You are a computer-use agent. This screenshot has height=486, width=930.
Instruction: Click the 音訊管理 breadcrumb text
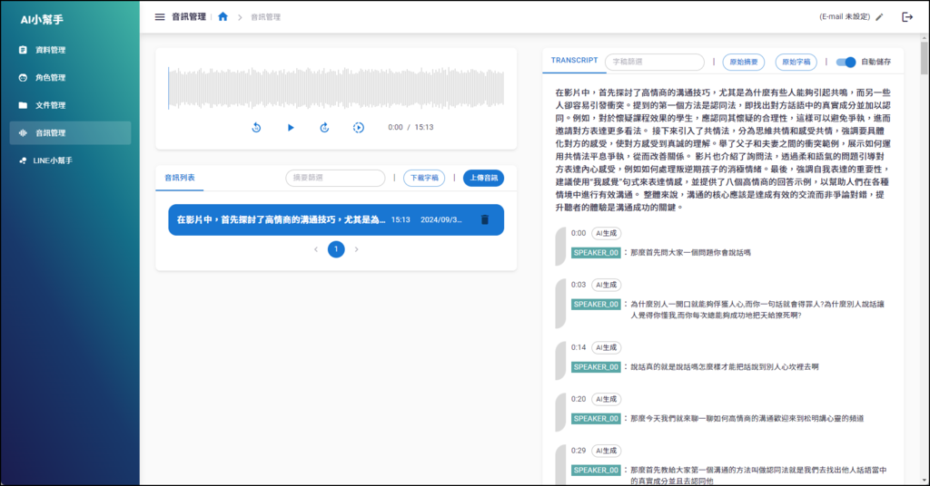pos(266,17)
